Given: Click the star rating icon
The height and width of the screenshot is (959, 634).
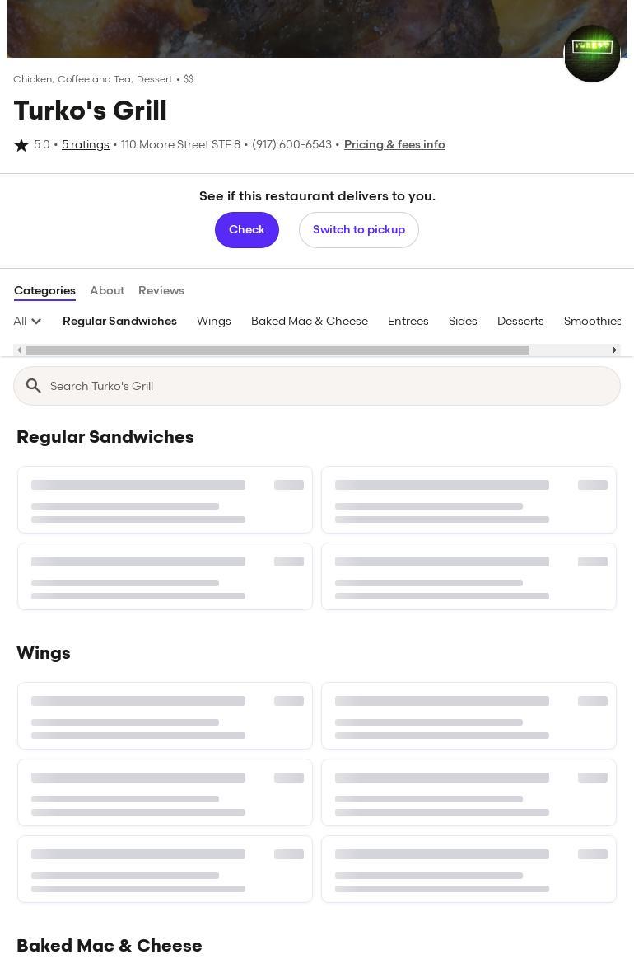Looking at the screenshot, I should click(21, 145).
